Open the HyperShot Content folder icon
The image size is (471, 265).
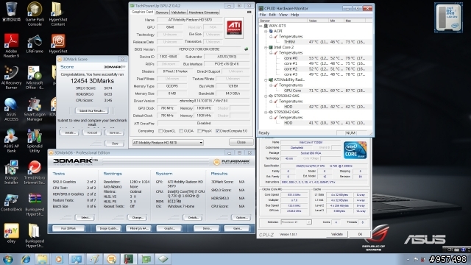pos(58,13)
